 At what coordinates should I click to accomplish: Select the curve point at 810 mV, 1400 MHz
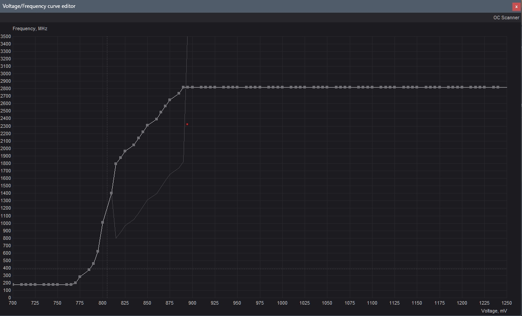point(111,193)
